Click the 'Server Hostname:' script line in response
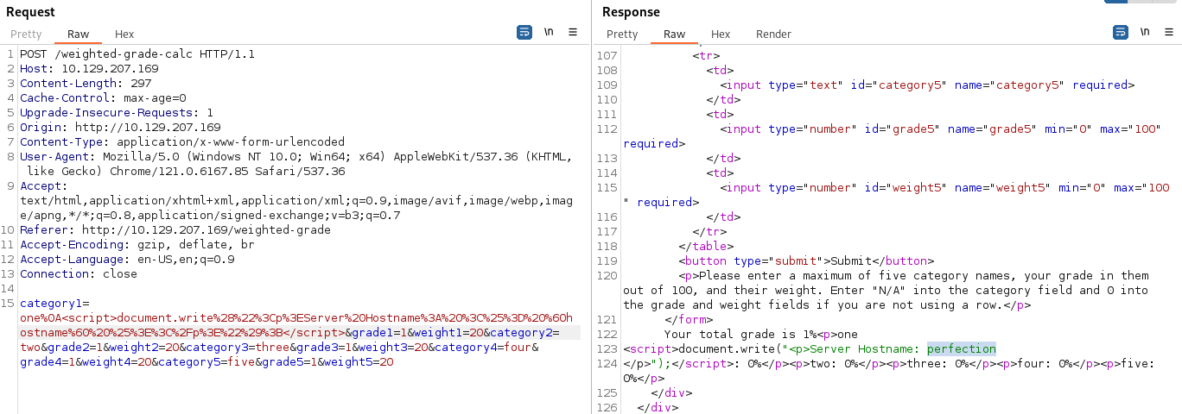The height and width of the screenshot is (414, 1182). [x=810, y=349]
